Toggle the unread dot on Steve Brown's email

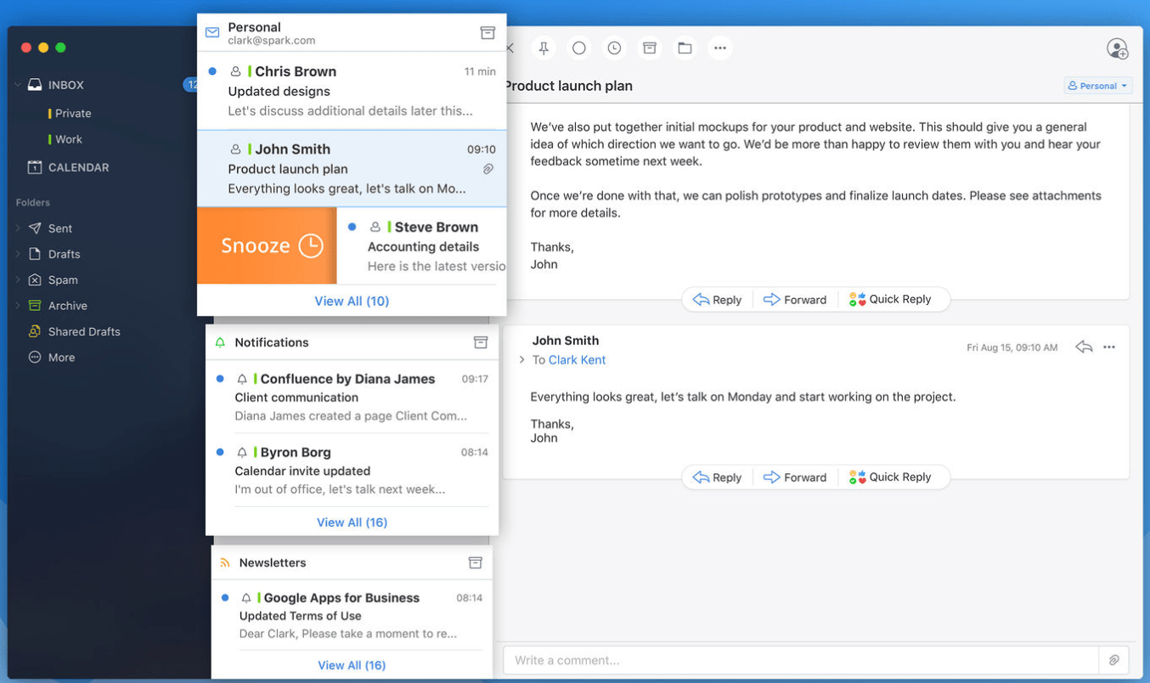tap(352, 227)
